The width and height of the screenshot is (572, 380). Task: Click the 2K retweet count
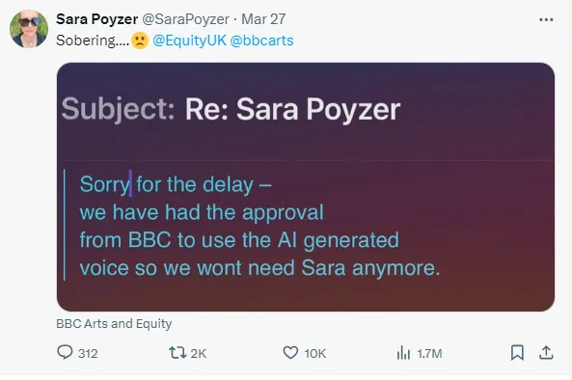[199, 353]
